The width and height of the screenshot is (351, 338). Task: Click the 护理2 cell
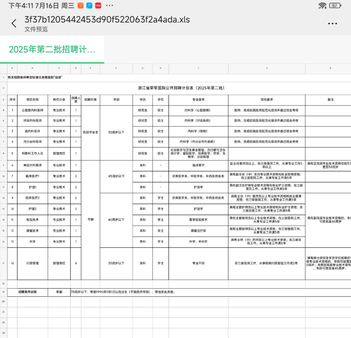[32, 209]
